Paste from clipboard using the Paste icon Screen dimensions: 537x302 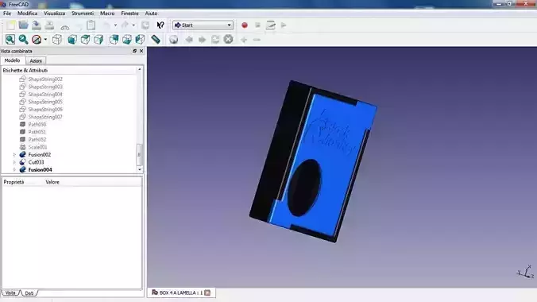(91, 25)
